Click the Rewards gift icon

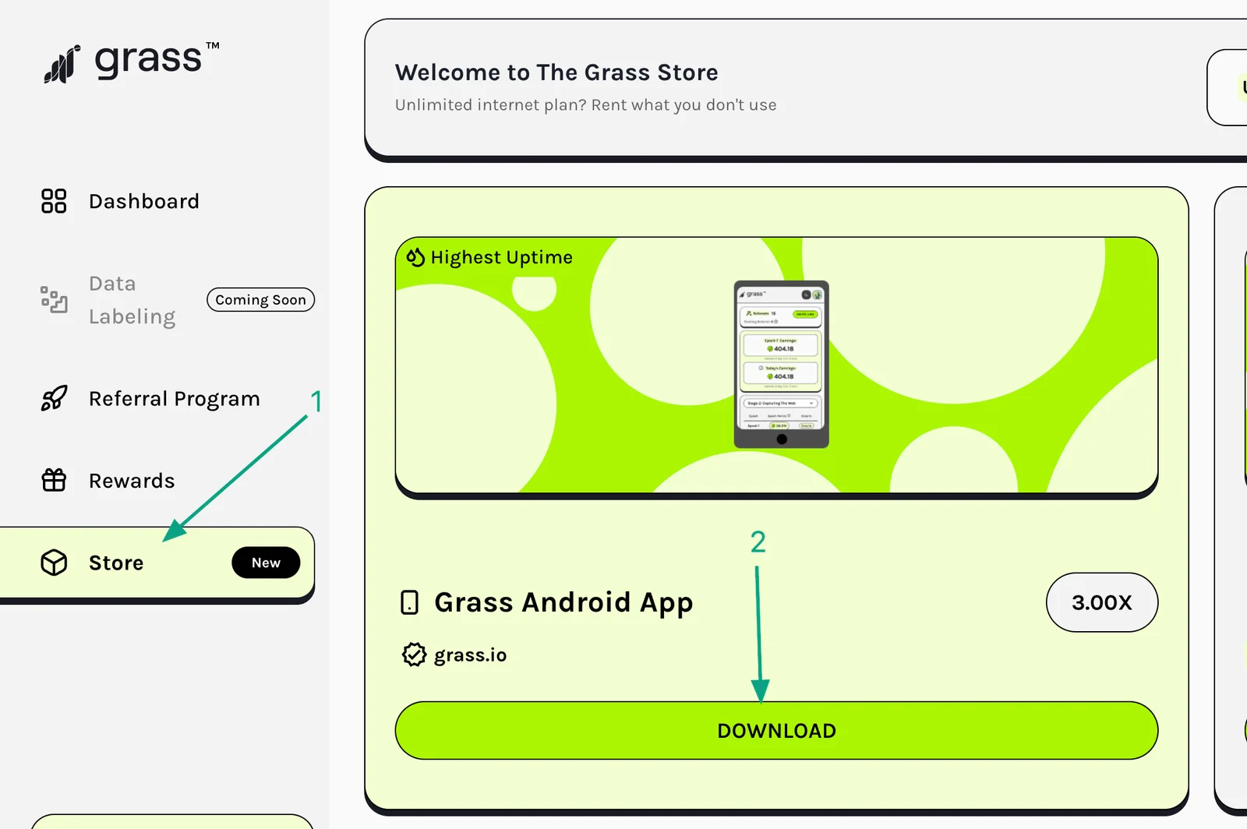click(54, 480)
